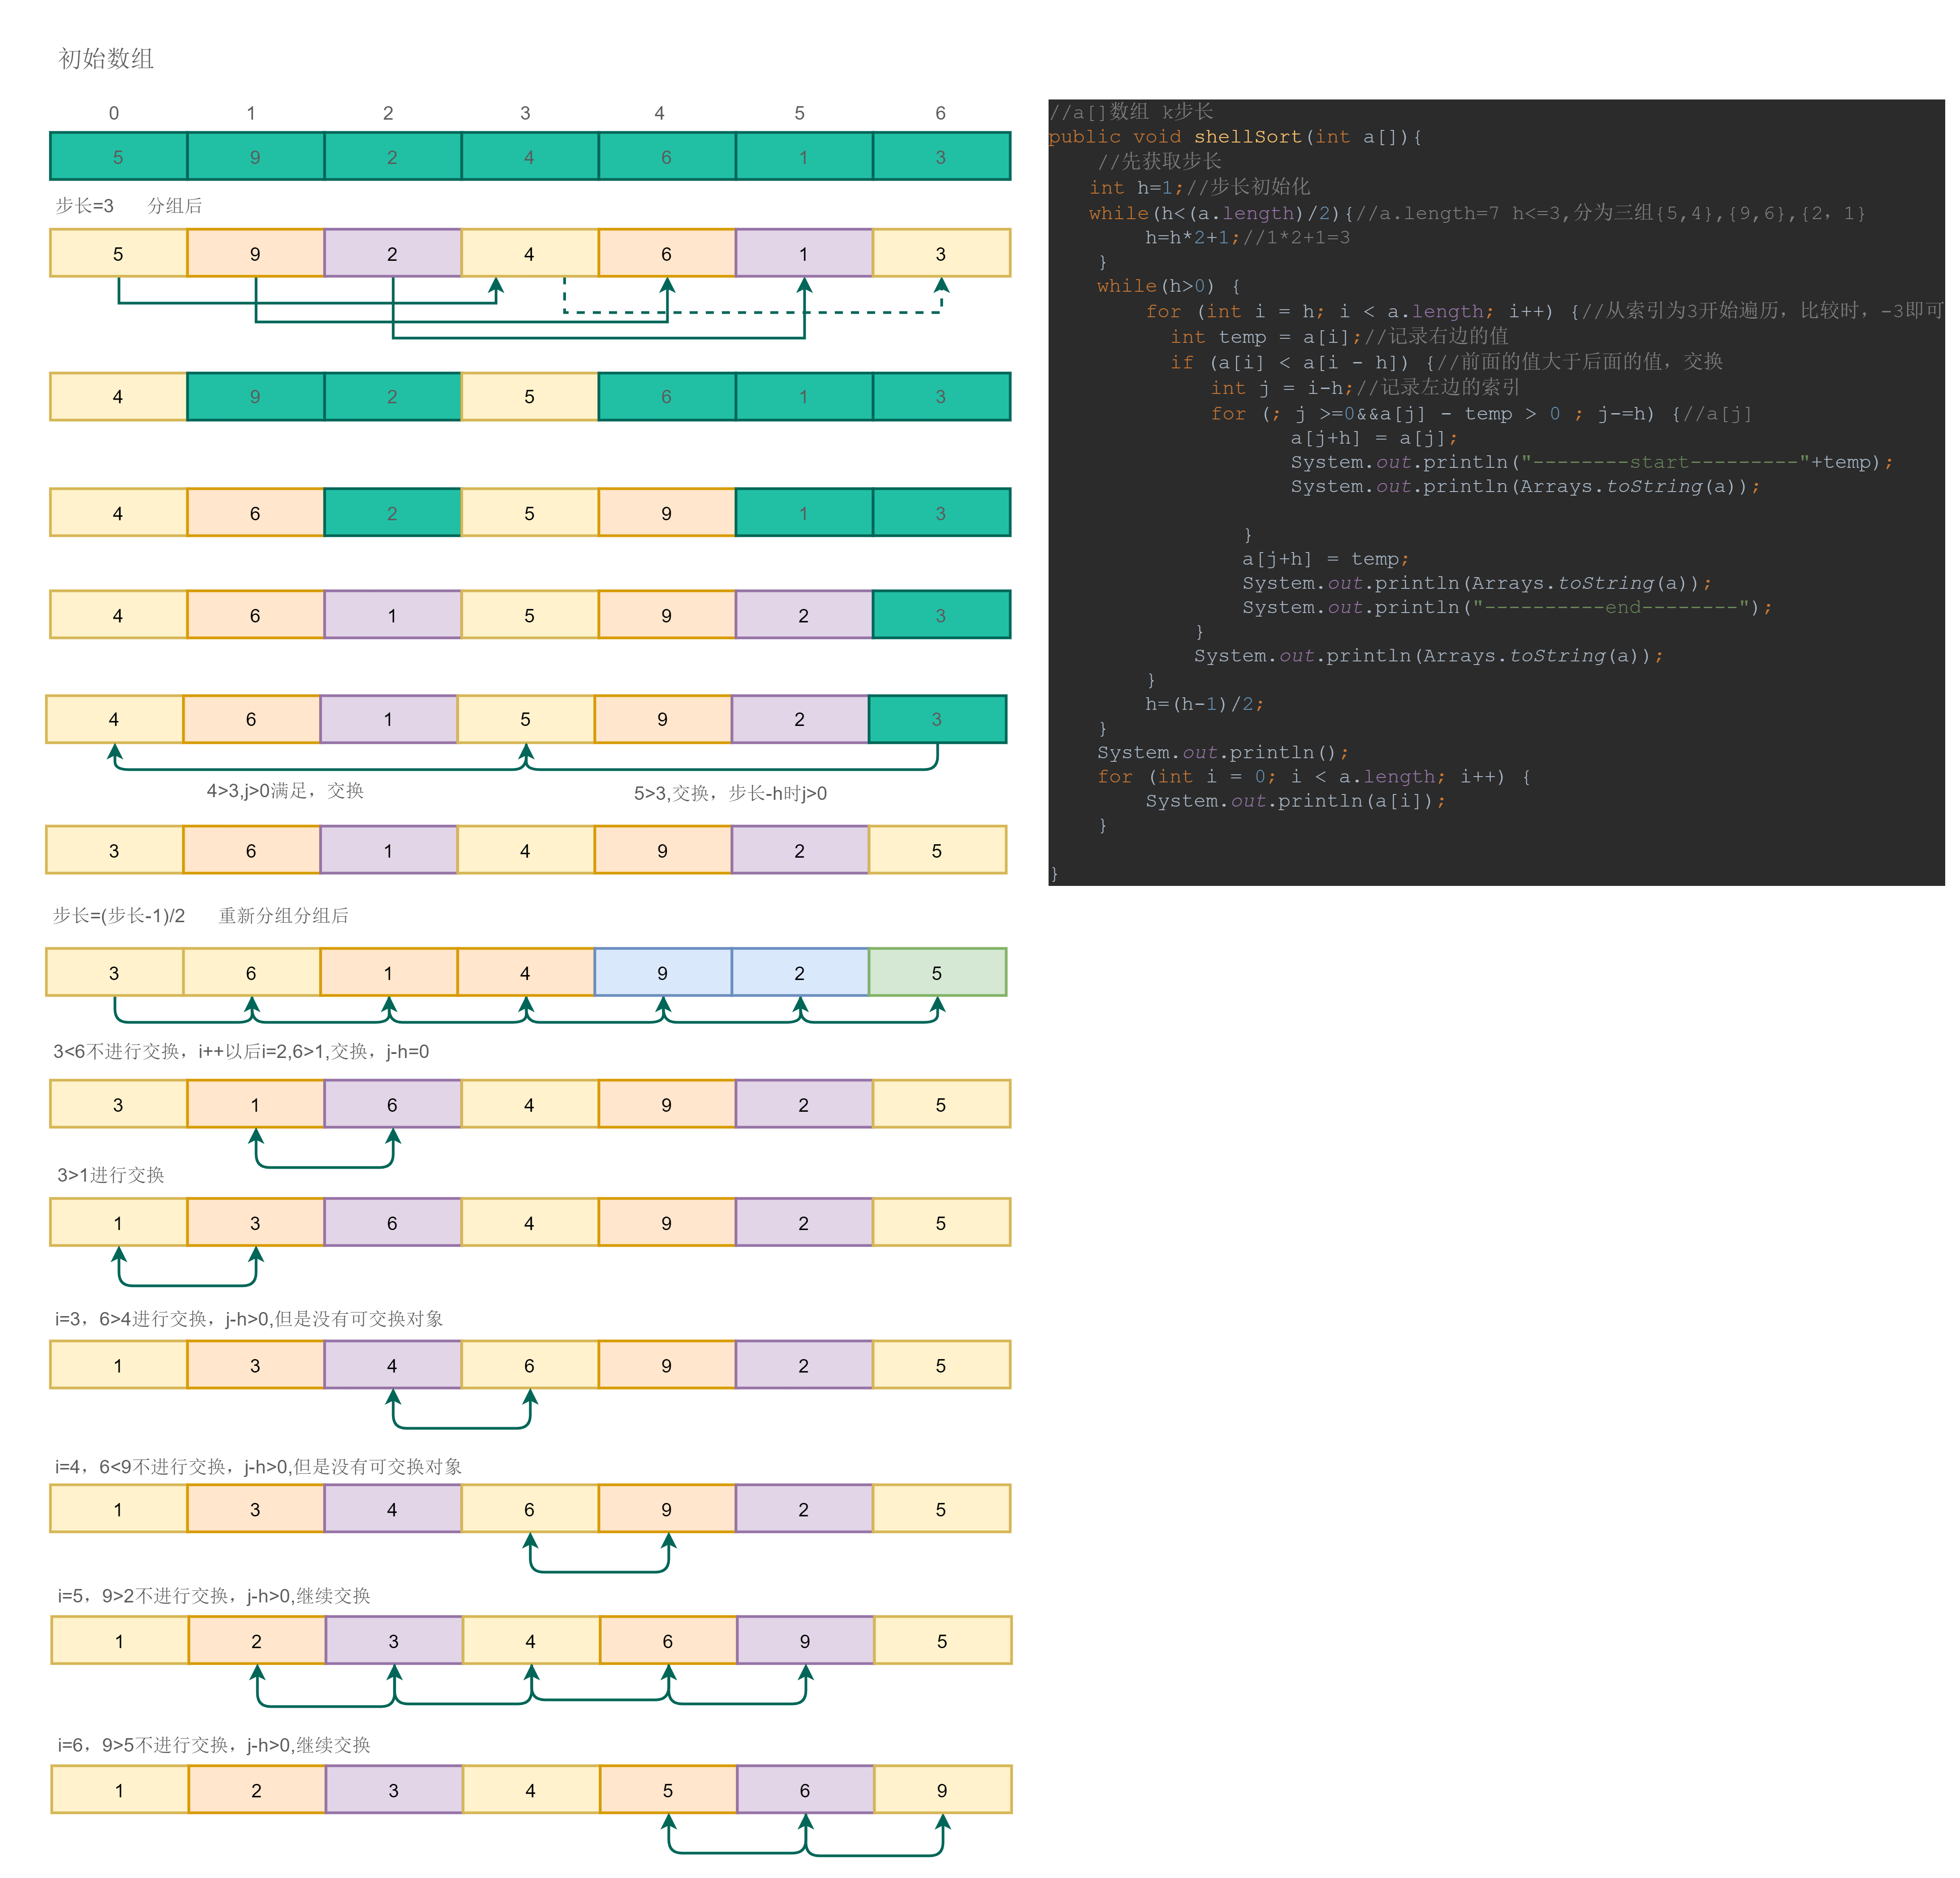The image size is (1960, 1878).
Task: Click the "for (int i = h; i < a.length; i++)" line
Action: pyautogui.click(x=1545, y=311)
